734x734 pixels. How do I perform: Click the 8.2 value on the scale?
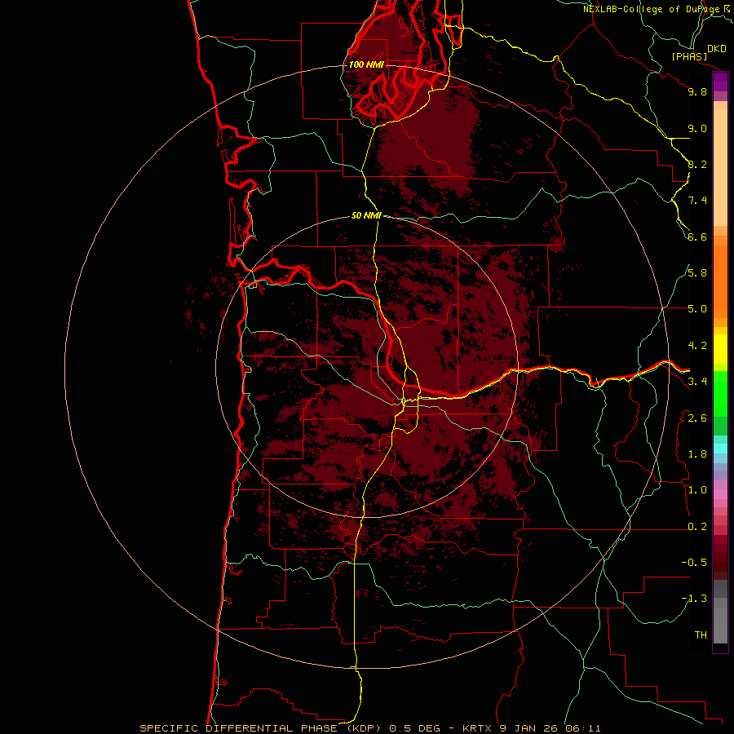(697, 164)
